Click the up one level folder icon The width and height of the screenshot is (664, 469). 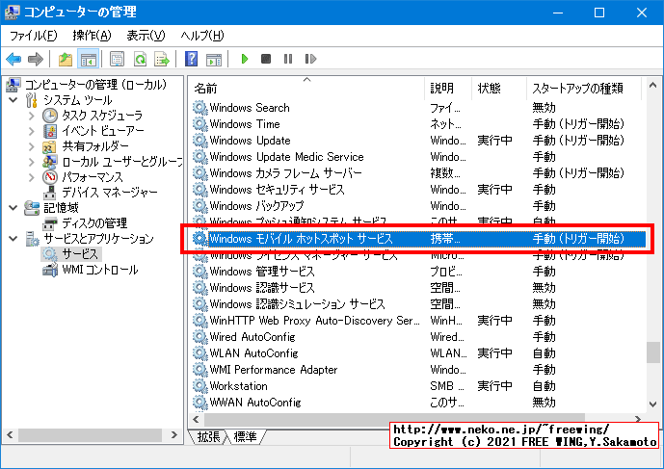coord(66,59)
